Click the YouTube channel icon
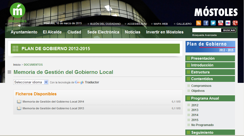This screenshot has height=136, width=244. coord(220,23)
